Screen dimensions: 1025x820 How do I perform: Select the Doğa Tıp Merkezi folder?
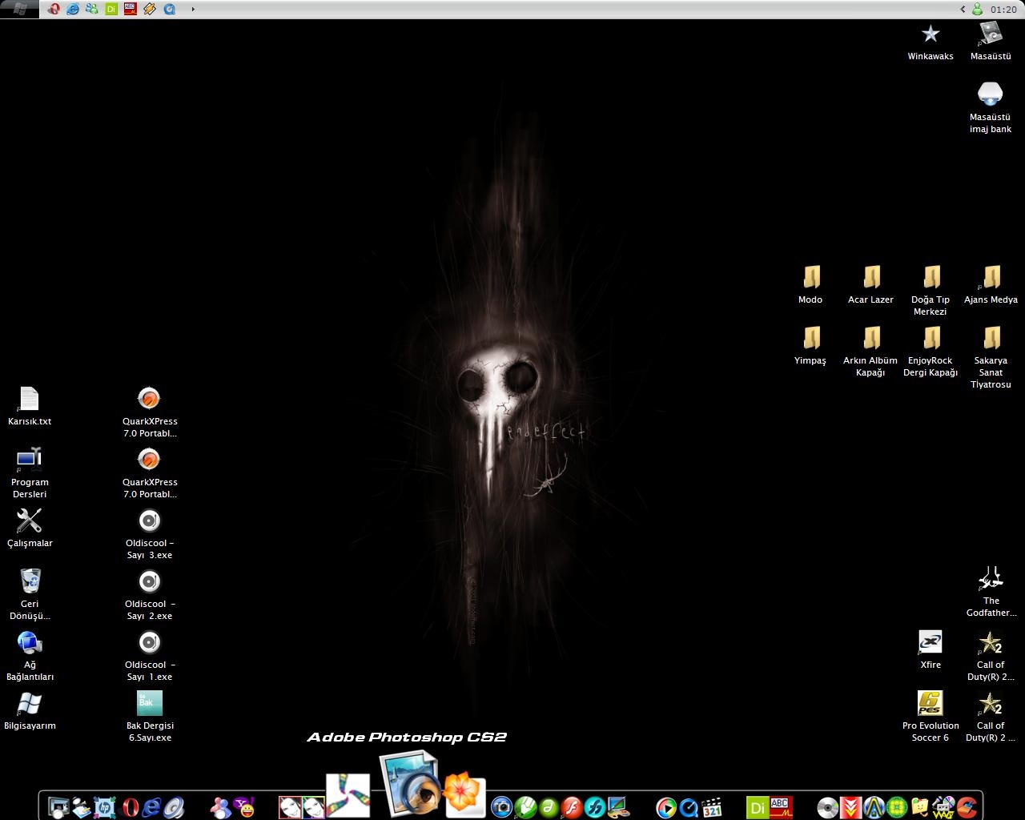pos(931,291)
